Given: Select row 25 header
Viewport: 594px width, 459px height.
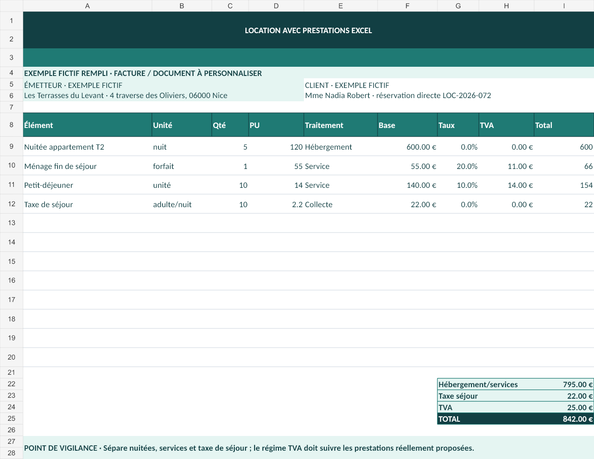Looking at the screenshot, I should tap(12, 418).
